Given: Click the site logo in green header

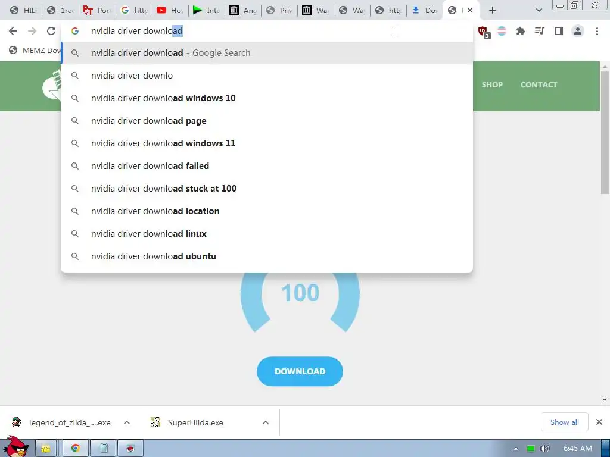Looking at the screenshot, I should 52,84.
